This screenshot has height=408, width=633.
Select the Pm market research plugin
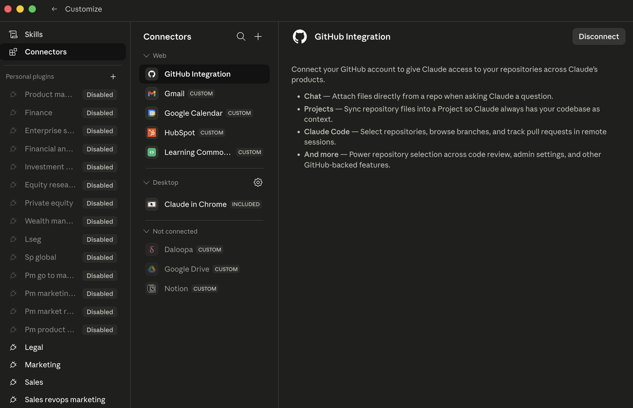(x=63, y=312)
